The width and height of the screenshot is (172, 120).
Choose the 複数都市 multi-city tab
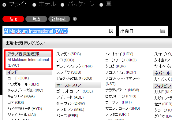tap(59, 19)
